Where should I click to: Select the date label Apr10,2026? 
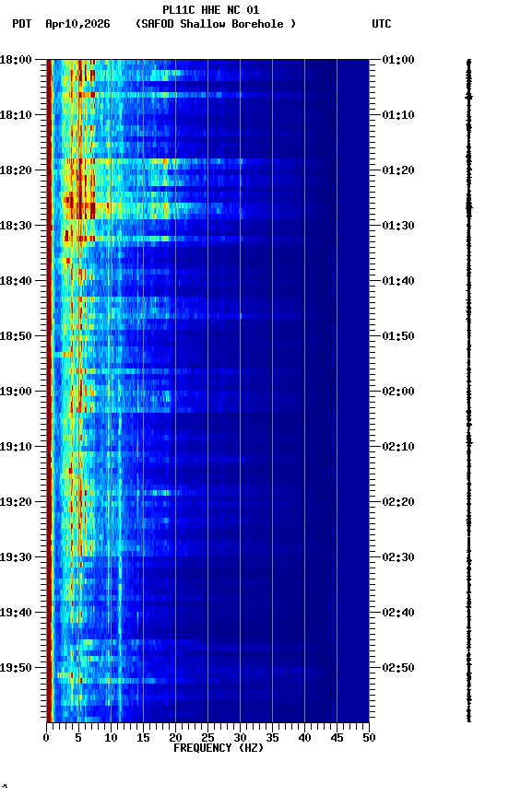(x=77, y=24)
